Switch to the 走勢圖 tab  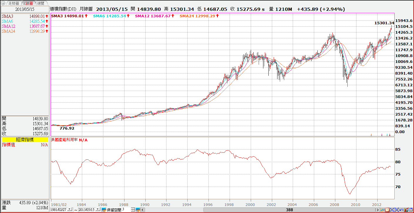coord(14,3)
